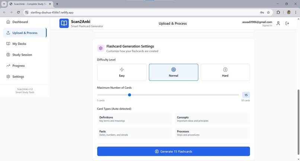Click the '5 cards' minimum label
Screen dimensions: 300x161
101,100
